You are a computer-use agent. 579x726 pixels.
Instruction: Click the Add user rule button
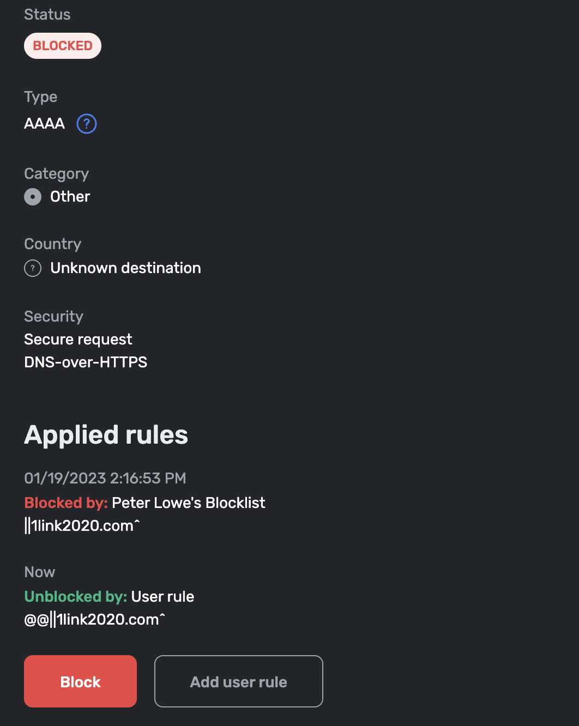238,681
